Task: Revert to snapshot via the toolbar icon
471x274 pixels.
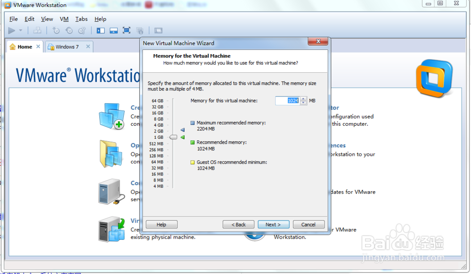Action: [69, 30]
